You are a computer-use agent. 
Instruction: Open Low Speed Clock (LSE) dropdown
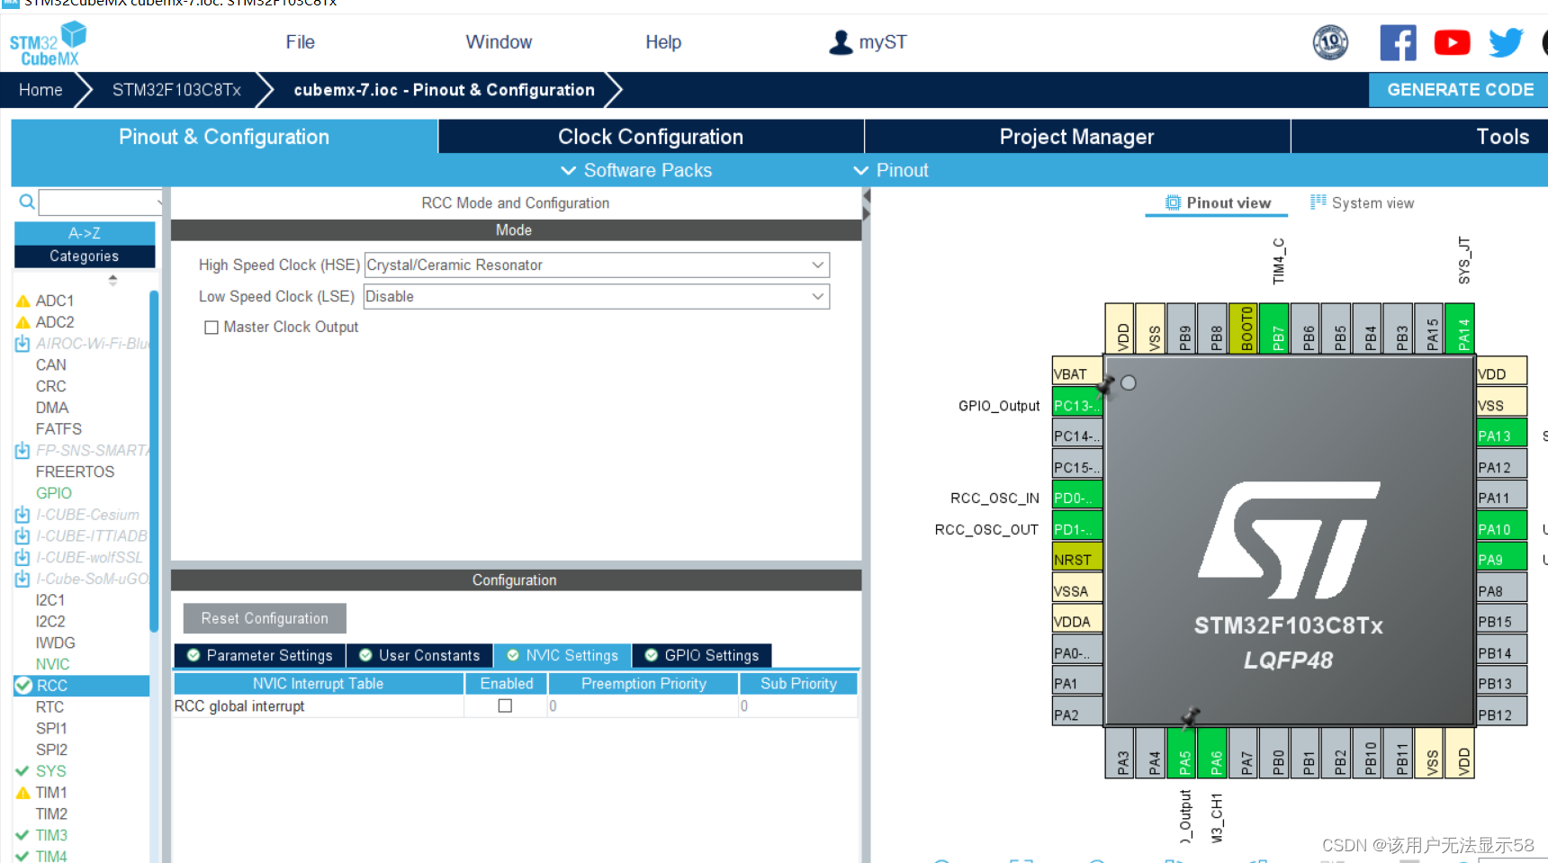597,296
